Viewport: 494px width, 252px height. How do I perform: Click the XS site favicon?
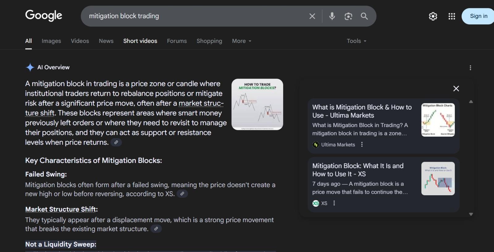(316, 203)
